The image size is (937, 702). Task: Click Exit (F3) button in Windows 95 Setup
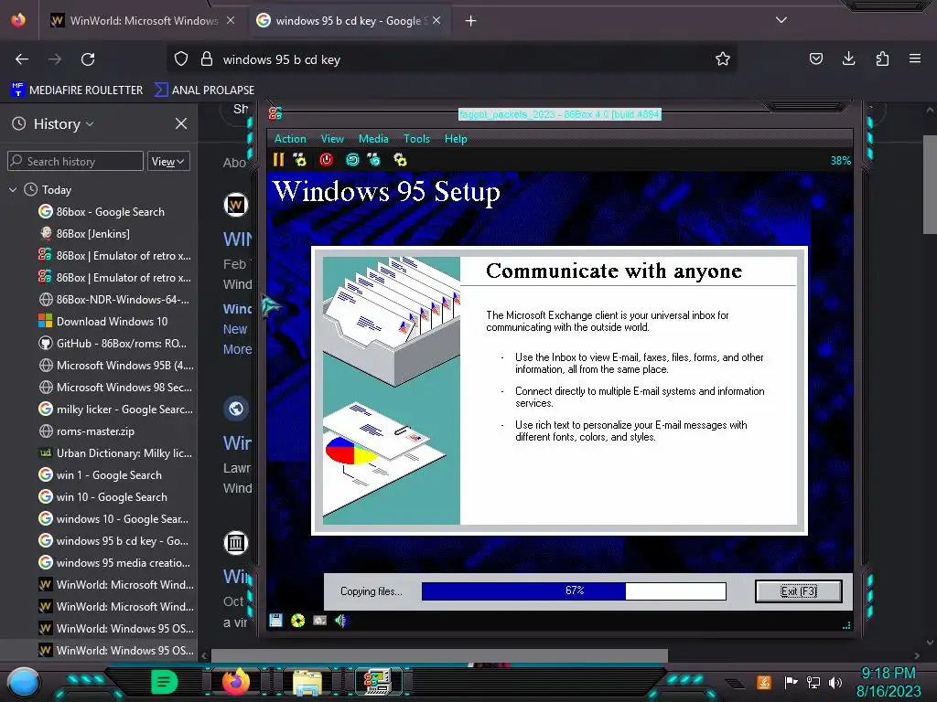click(798, 591)
